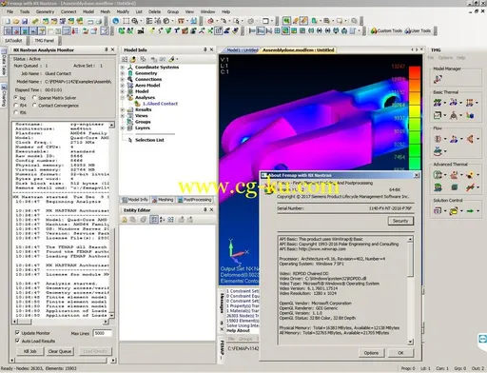Expand the Results tree node

point(123,109)
